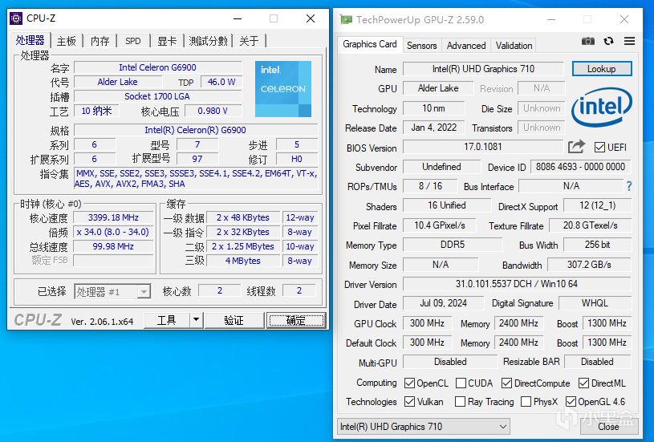Toggle the CUDA checkbox
Screen dimensions: 654x442
click(x=461, y=383)
